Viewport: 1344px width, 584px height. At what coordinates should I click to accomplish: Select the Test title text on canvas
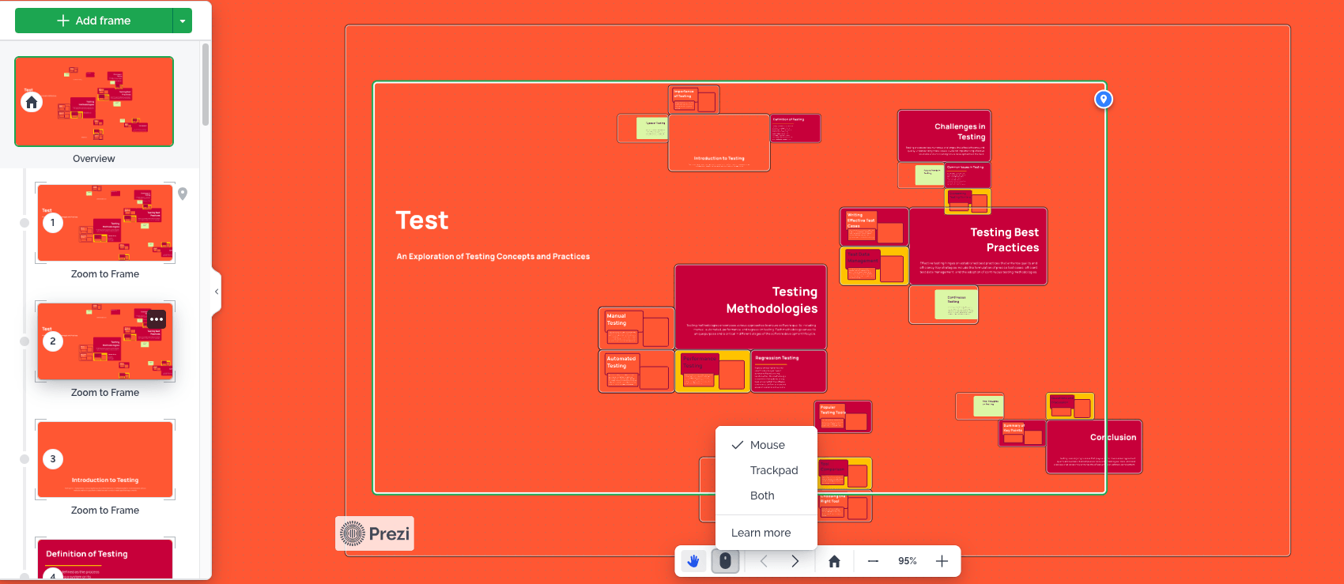(x=422, y=220)
